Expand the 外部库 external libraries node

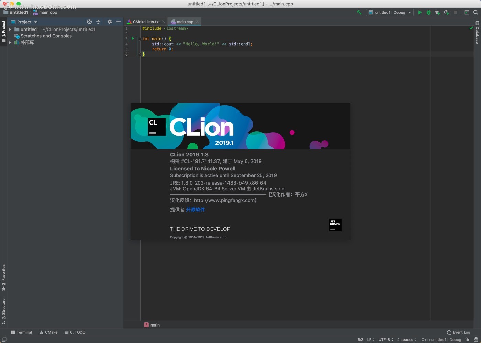pyautogui.click(x=10, y=43)
